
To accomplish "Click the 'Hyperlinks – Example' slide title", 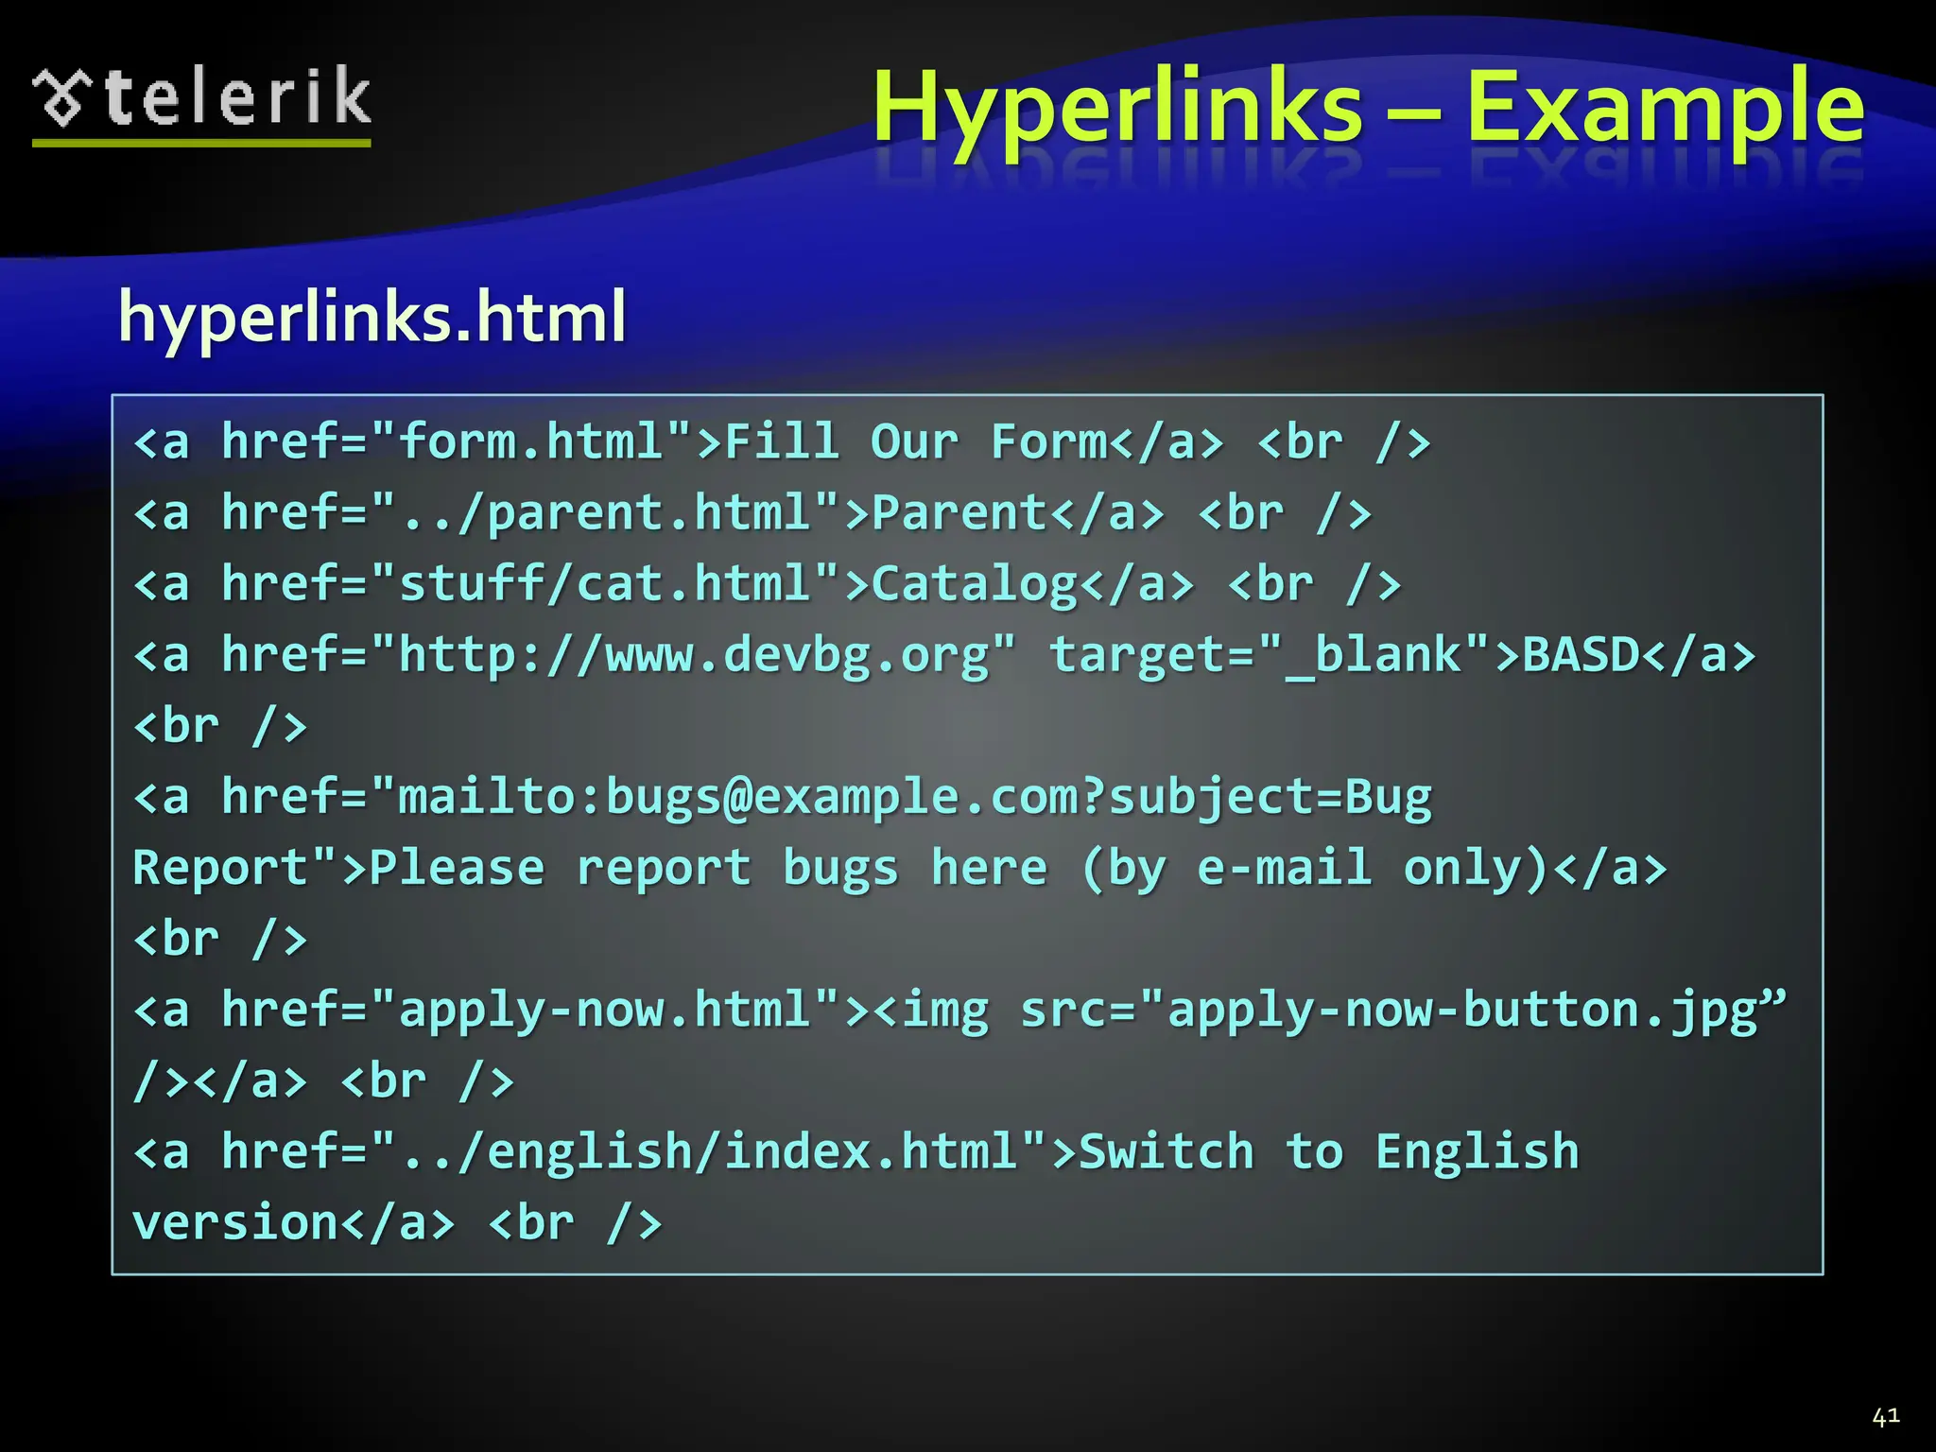I will pos(1367,110).
